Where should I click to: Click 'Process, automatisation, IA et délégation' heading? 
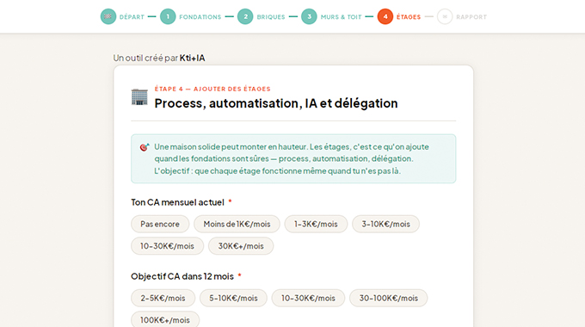(276, 103)
